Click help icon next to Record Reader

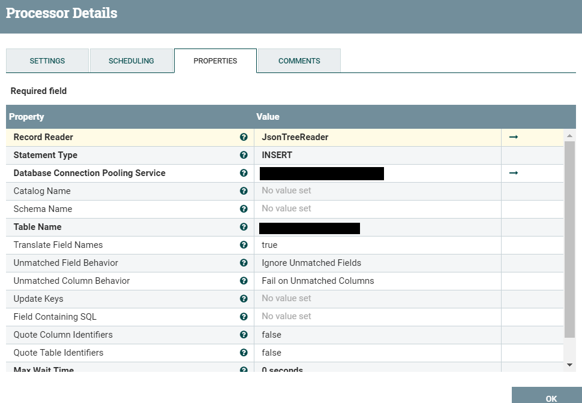[244, 137]
